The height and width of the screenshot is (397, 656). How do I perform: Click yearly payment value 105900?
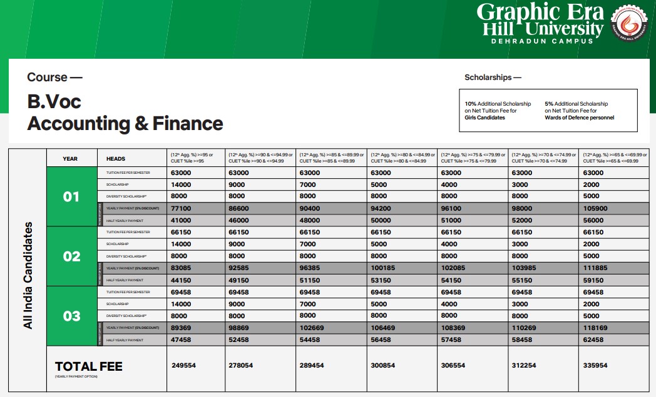pyautogui.click(x=595, y=209)
